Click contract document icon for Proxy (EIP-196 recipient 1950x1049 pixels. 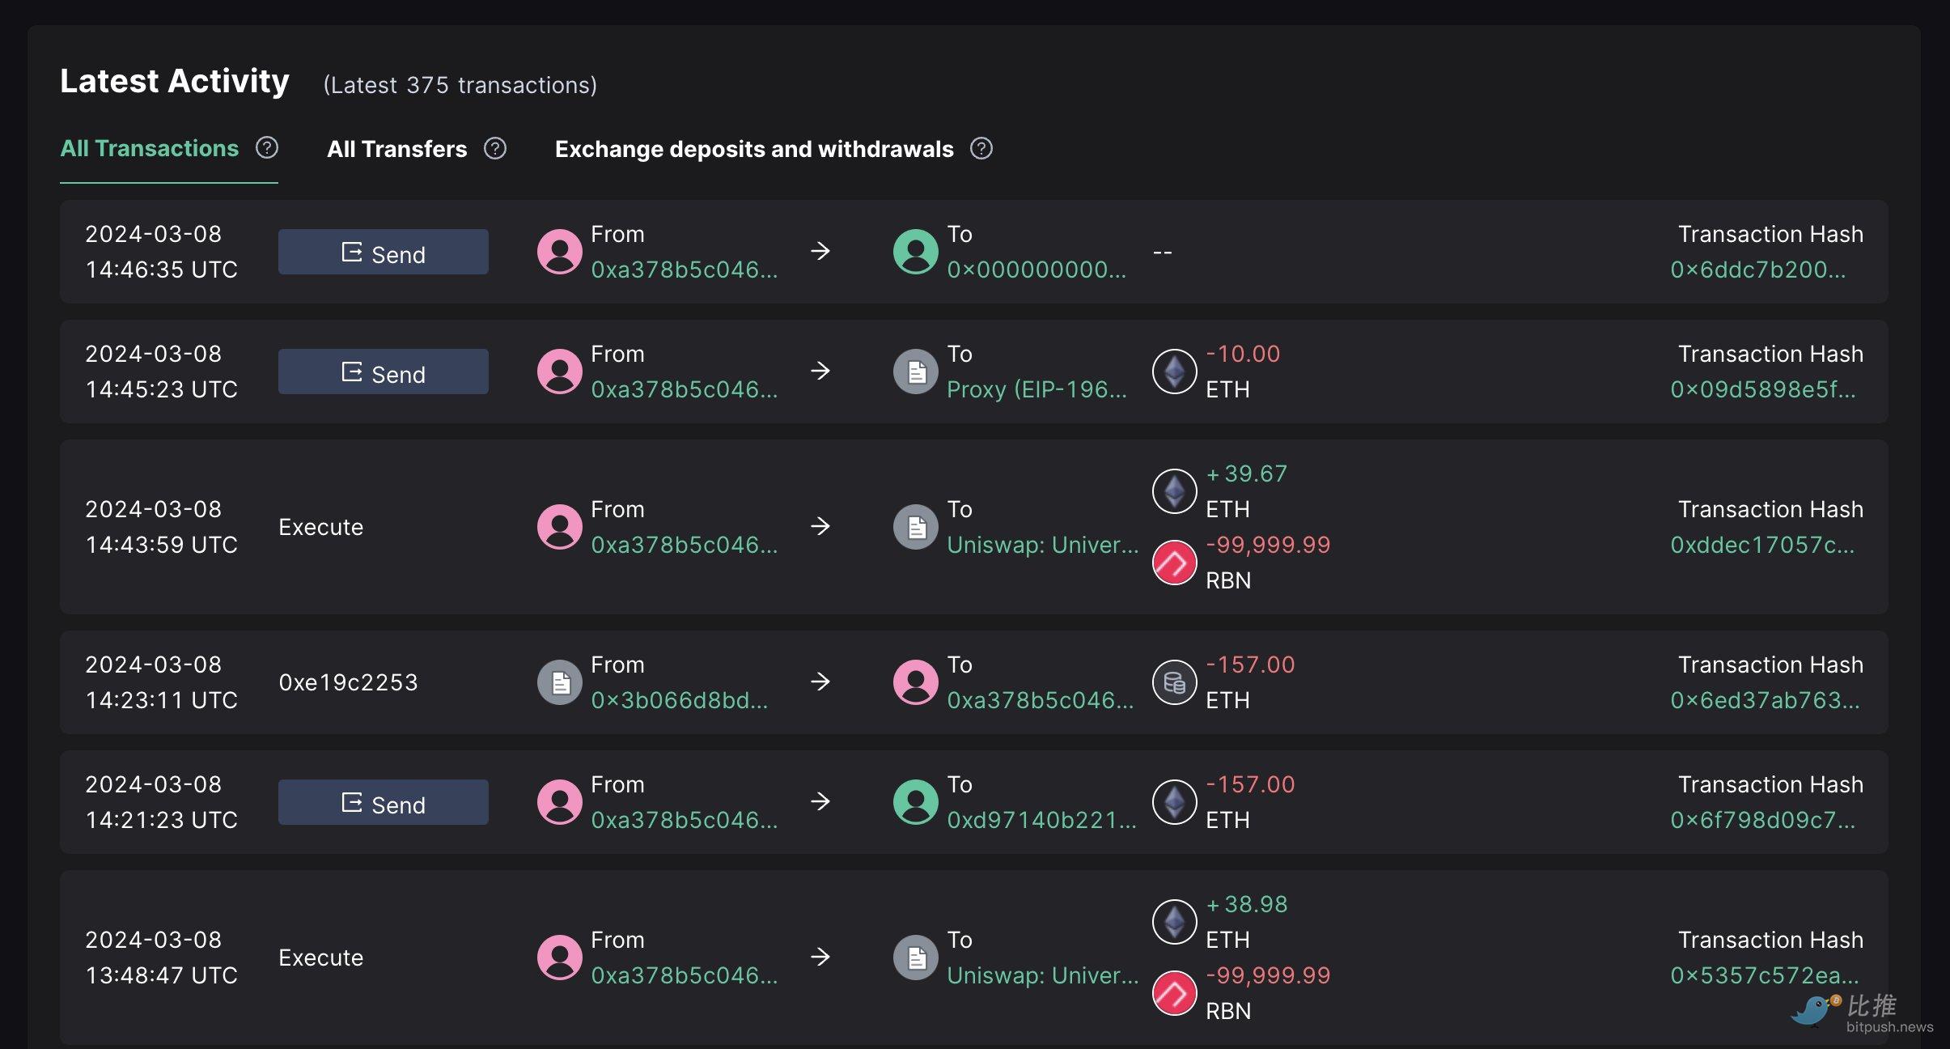click(x=915, y=372)
